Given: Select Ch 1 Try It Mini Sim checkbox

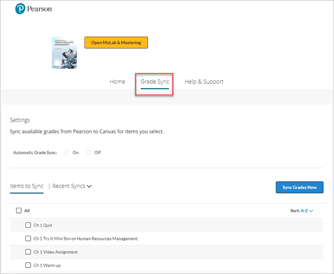Looking at the screenshot, I should click(x=28, y=238).
